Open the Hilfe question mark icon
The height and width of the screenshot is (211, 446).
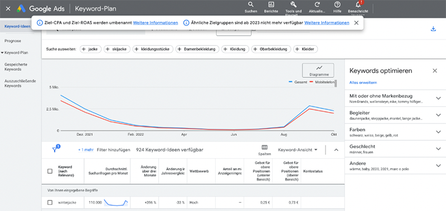[x=337, y=4]
